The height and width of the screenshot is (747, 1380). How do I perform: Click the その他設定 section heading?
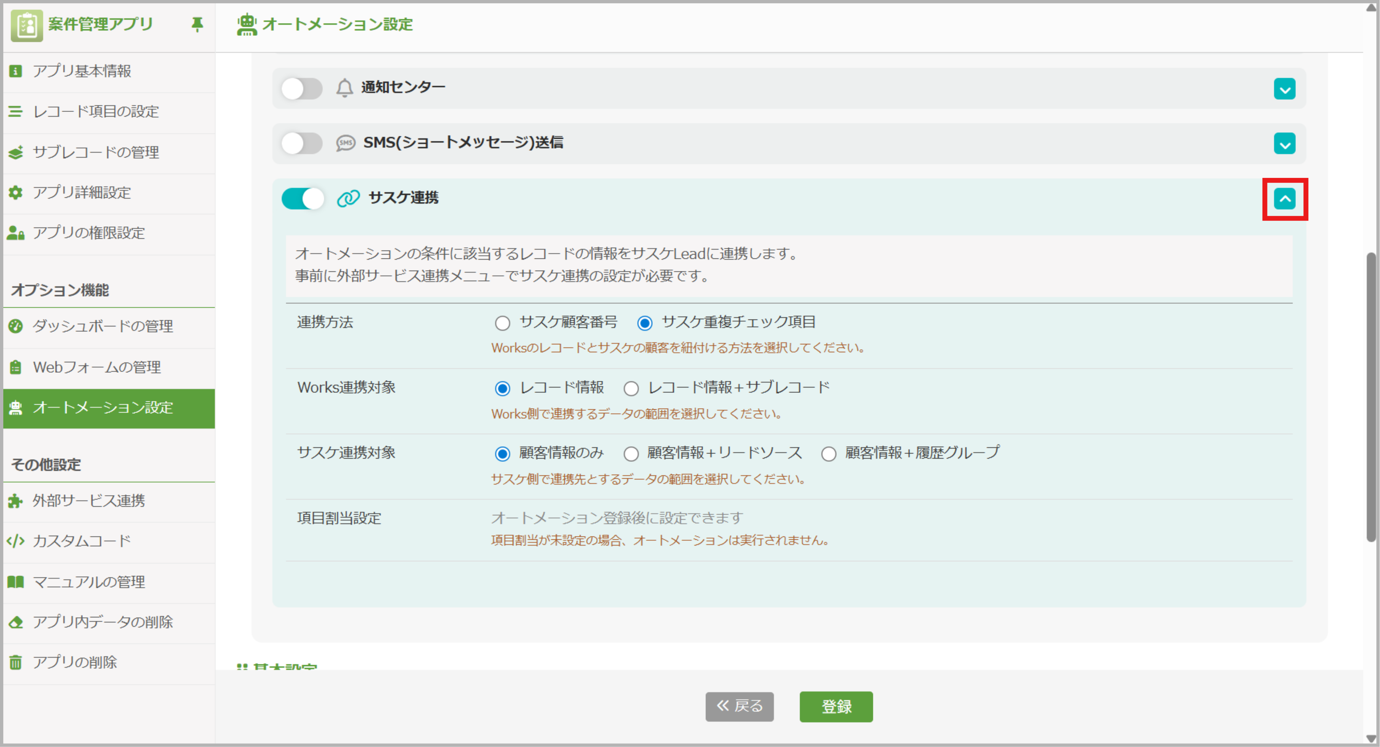46,465
